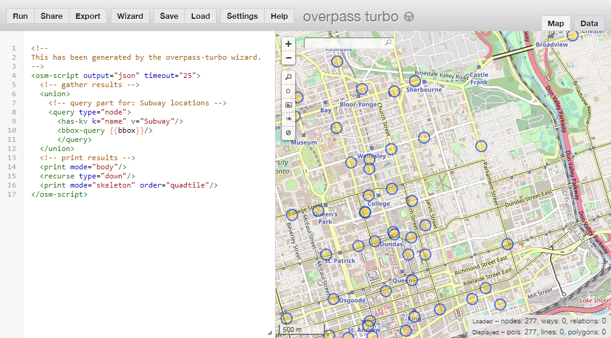Click the 'Displayed – pois: 277' status text

[539, 332]
